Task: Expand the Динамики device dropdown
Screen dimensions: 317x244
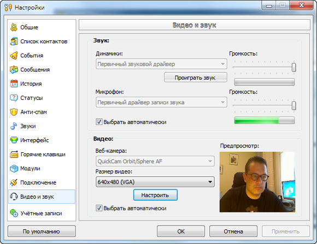Action: 161,64
